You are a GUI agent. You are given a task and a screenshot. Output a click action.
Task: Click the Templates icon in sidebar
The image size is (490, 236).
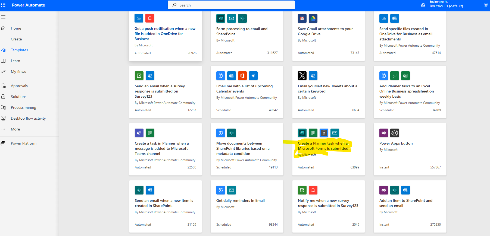point(3,50)
